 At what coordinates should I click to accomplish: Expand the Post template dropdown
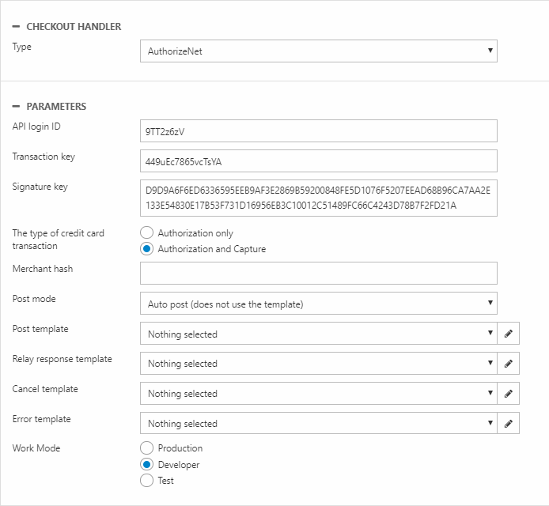click(x=318, y=334)
